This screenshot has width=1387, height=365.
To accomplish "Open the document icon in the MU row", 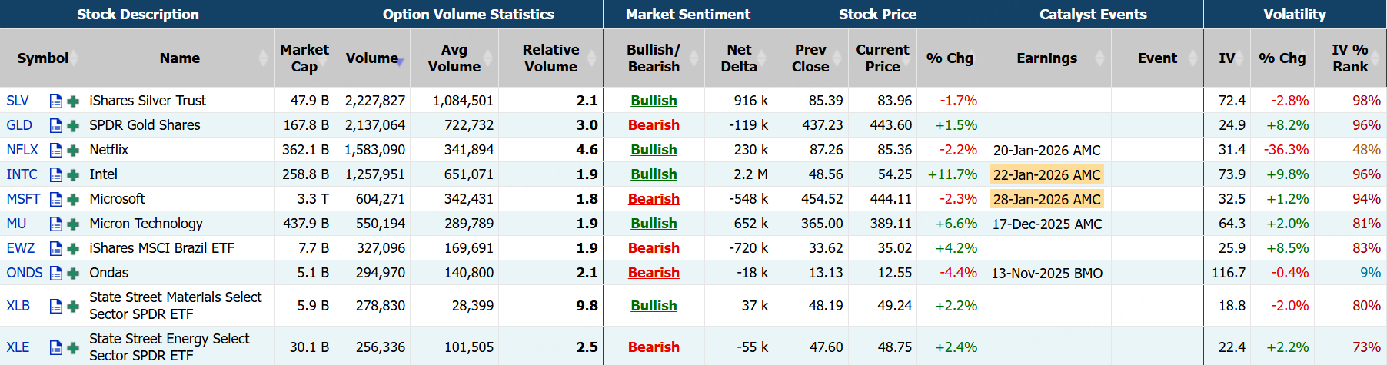I will (x=55, y=224).
